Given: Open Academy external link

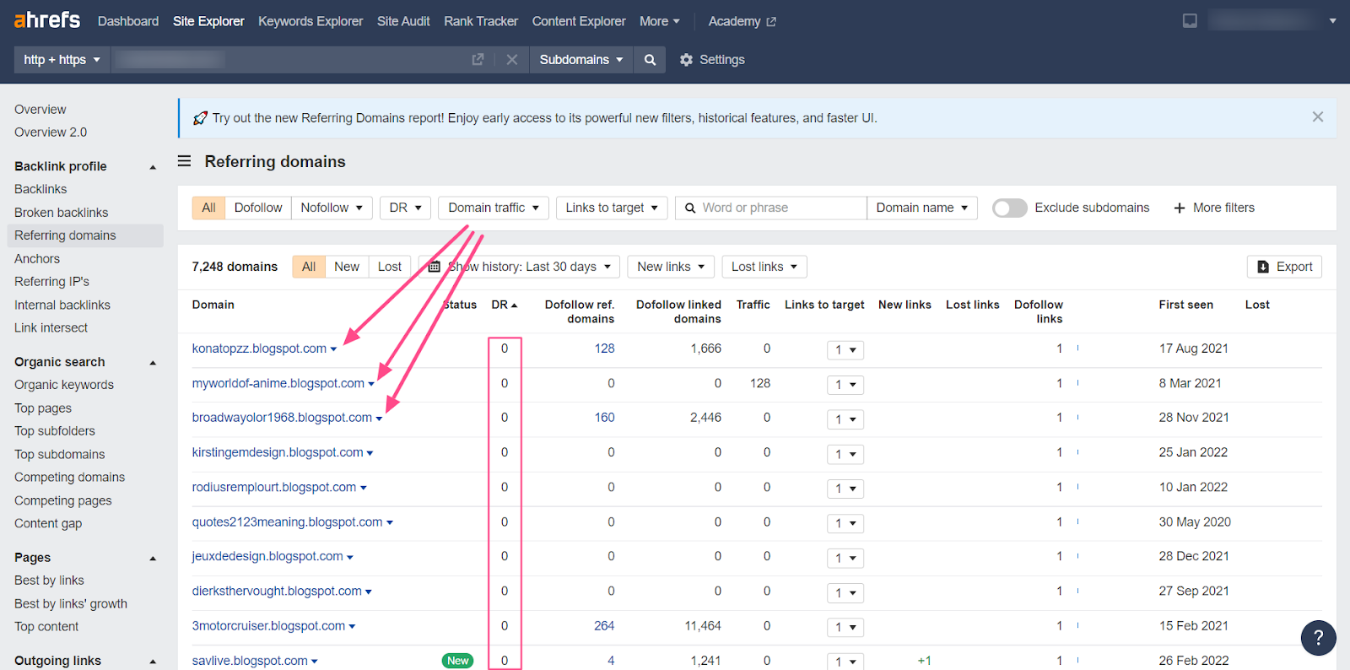Looking at the screenshot, I should click(742, 21).
